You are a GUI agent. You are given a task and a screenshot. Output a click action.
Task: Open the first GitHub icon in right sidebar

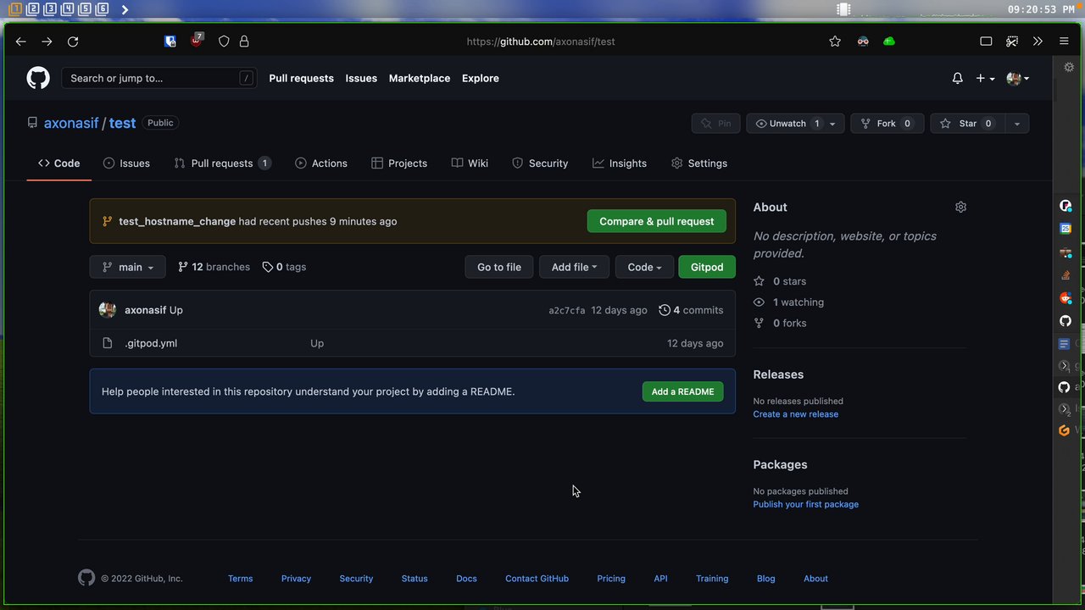pyautogui.click(x=1066, y=321)
